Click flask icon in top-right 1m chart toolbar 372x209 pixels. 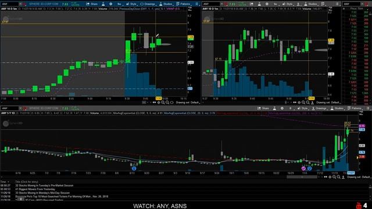[x=259, y=4]
